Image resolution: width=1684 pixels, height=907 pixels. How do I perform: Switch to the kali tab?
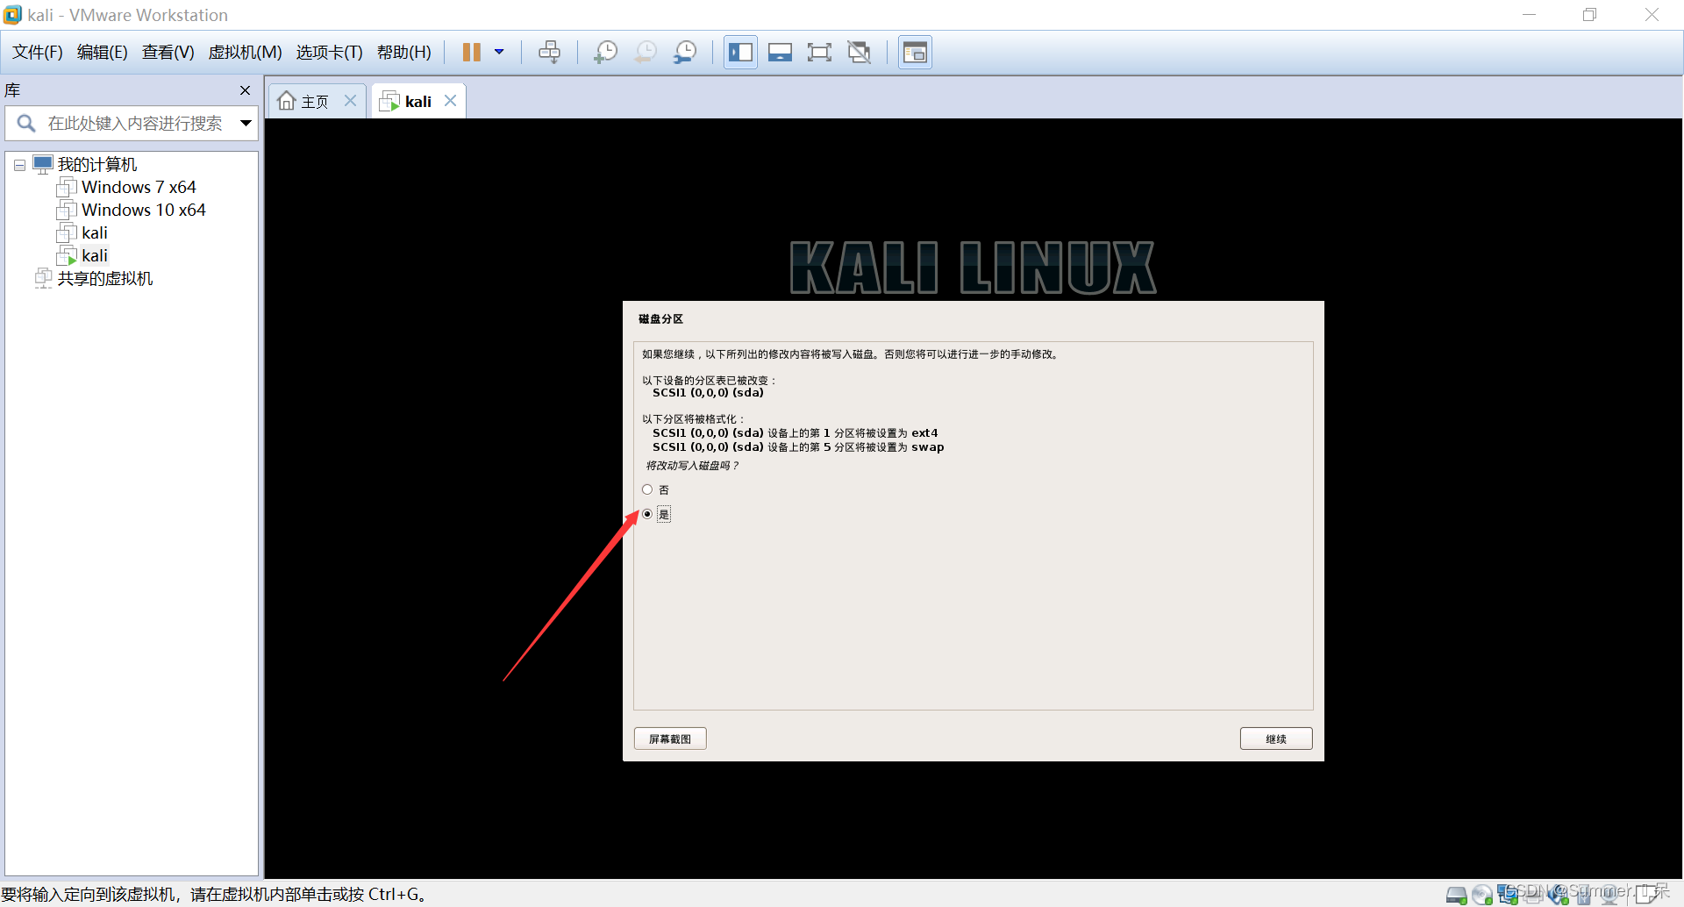pos(417,102)
